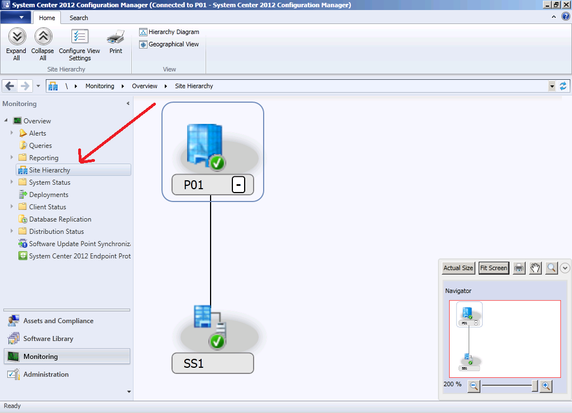
Task: Select Distribution Status in the tree
Action: click(56, 232)
